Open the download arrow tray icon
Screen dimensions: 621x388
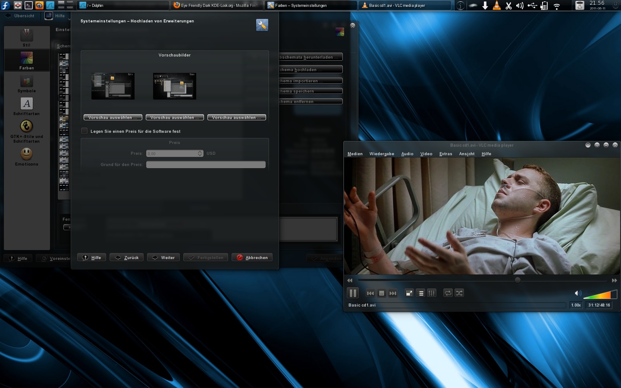[485, 6]
